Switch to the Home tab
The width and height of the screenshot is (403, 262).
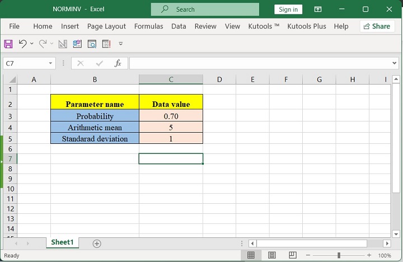click(x=43, y=26)
